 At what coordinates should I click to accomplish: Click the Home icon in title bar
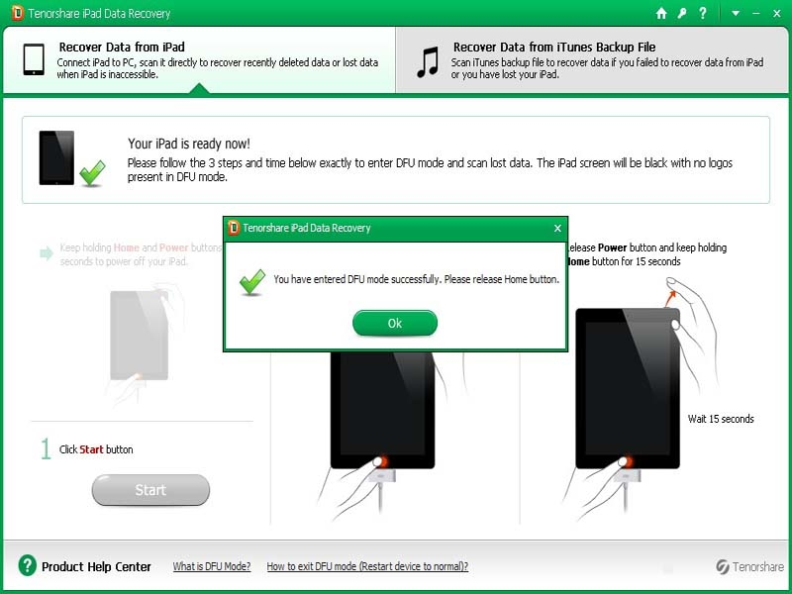coord(661,13)
